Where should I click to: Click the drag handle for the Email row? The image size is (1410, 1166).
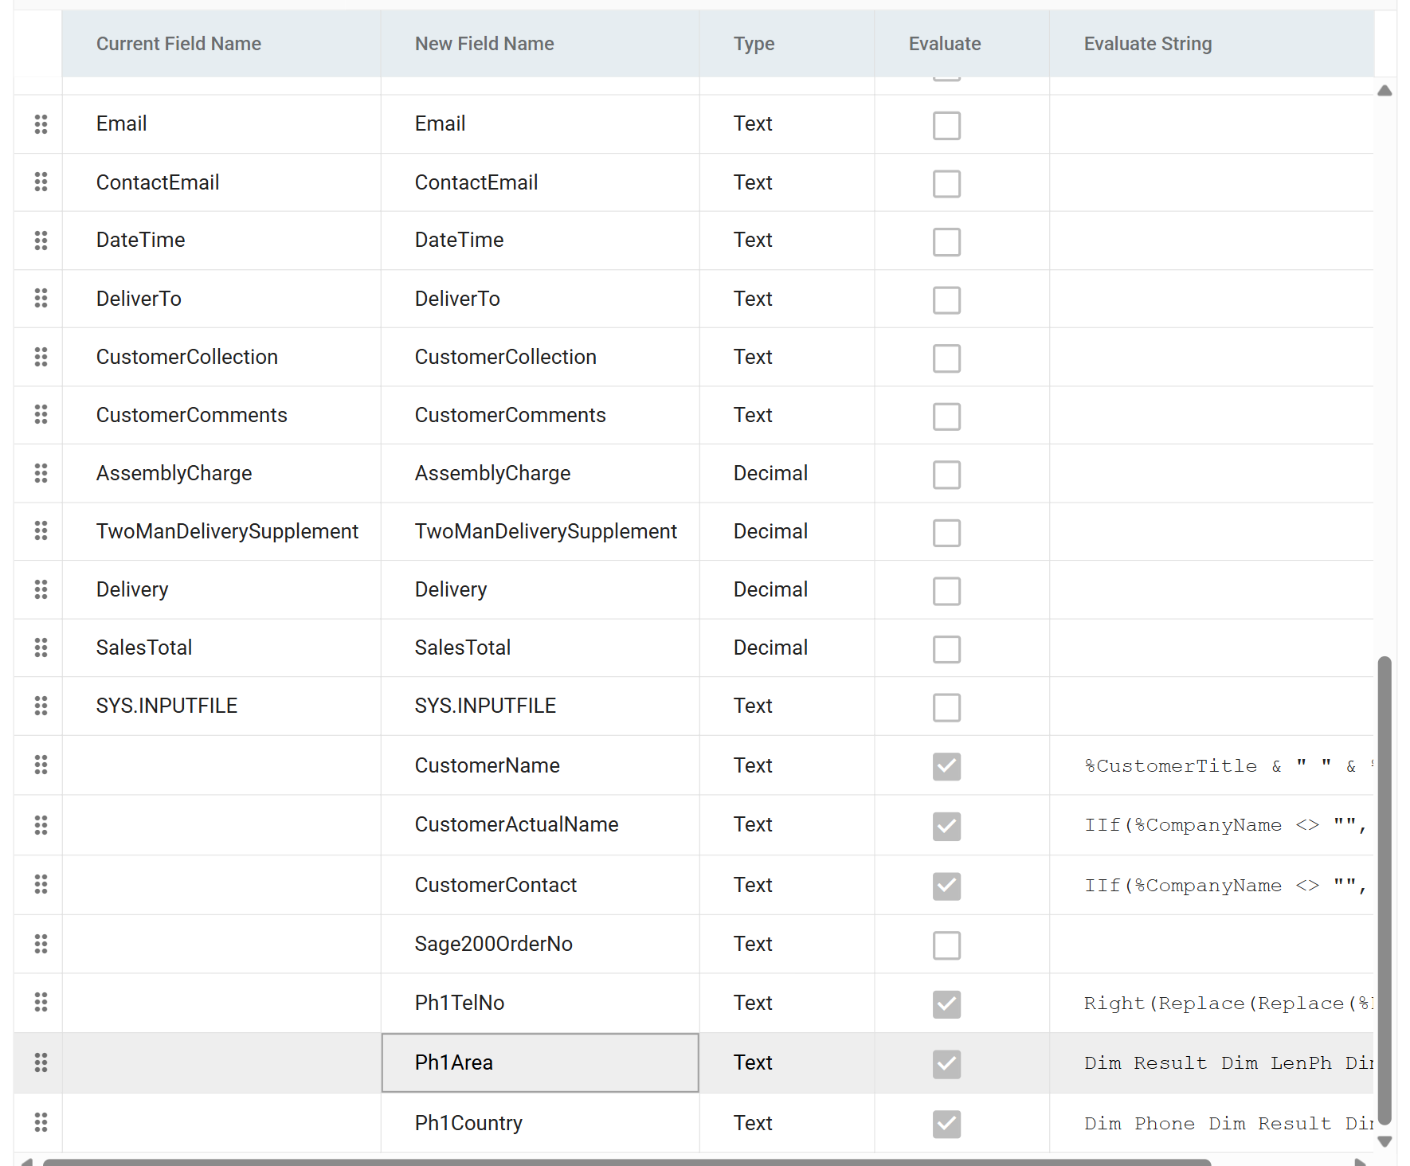click(x=41, y=124)
